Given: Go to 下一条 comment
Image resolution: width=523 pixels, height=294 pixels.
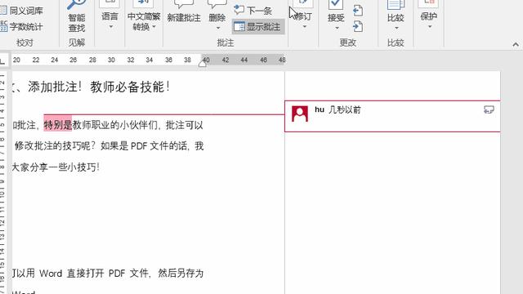Looking at the screenshot, I should [x=253, y=11].
